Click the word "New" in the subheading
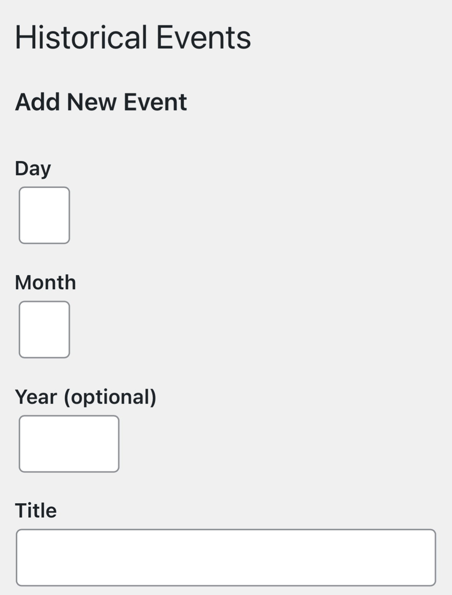This screenshot has height=595, width=452. tap(92, 102)
